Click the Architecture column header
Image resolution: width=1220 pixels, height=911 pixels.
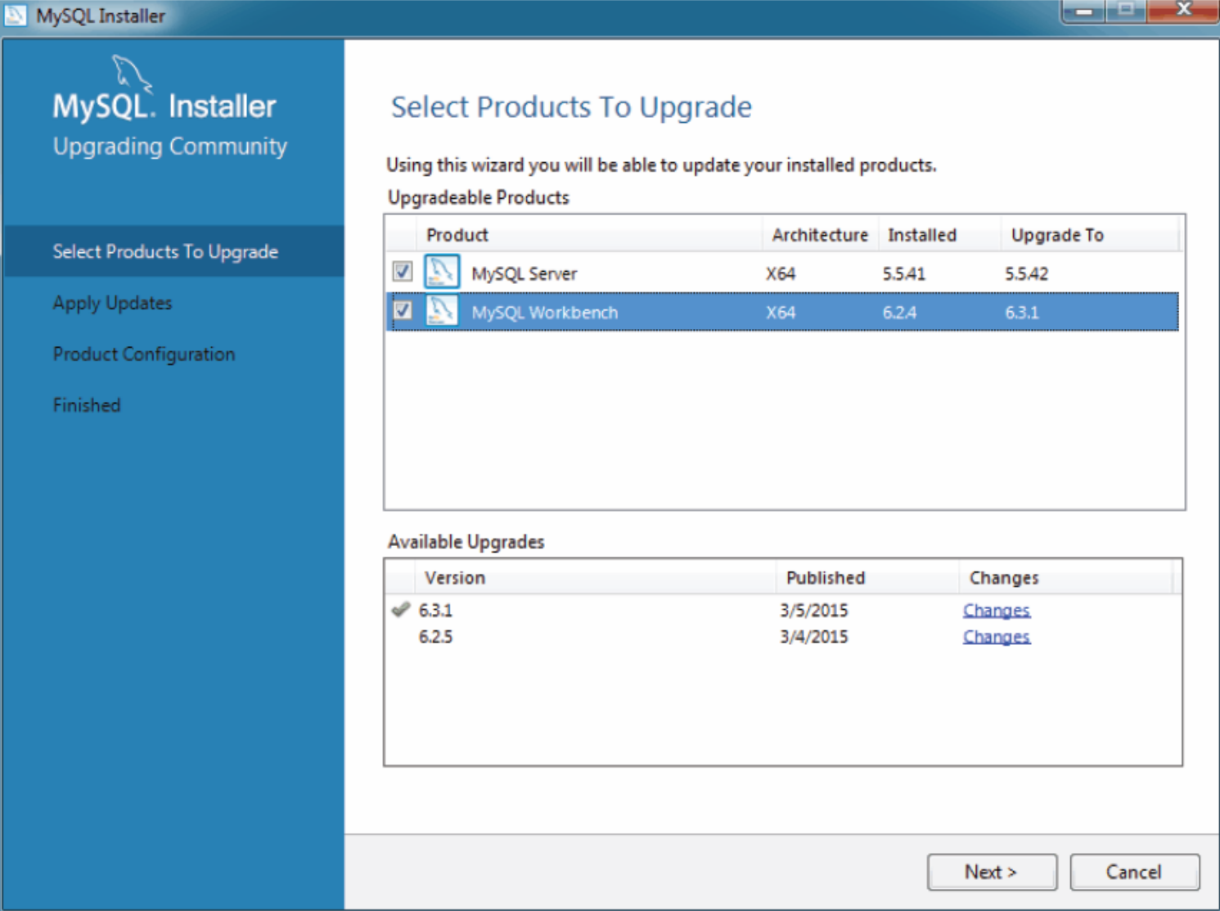point(819,235)
